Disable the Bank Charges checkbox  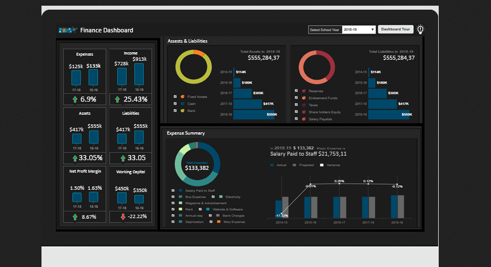click(x=211, y=215)
